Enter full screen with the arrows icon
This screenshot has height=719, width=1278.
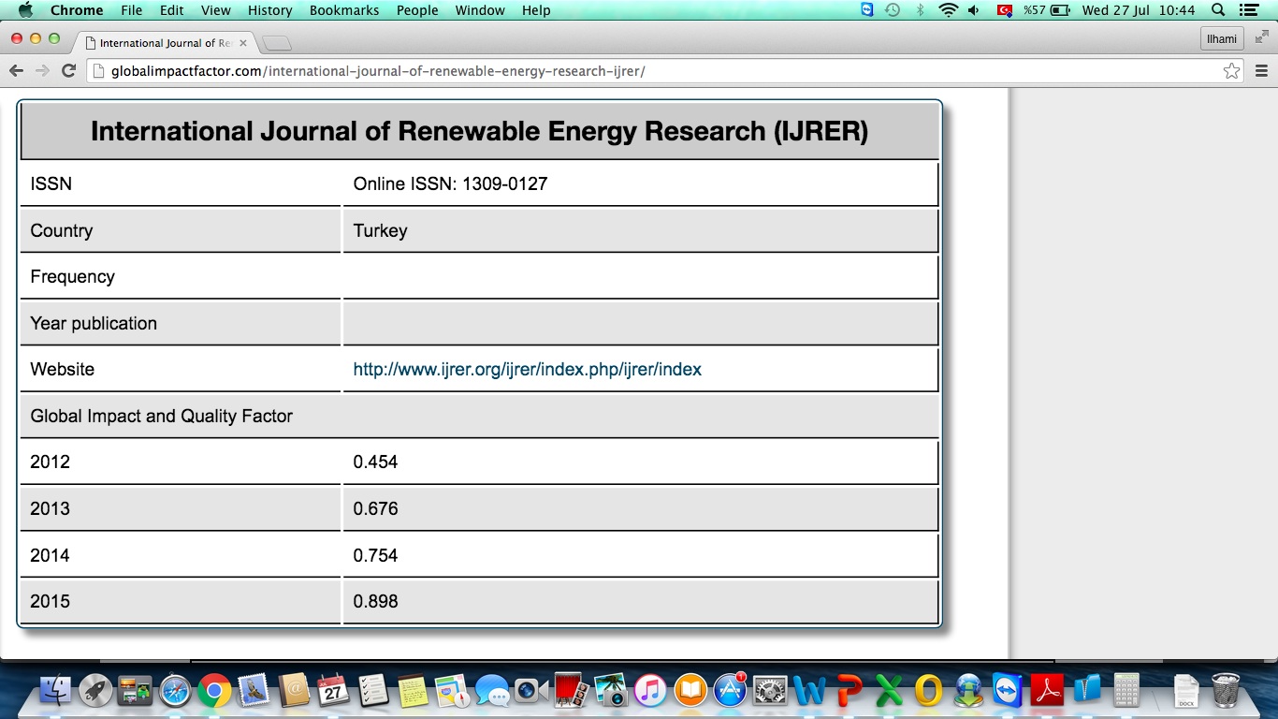(x=1261, y=37)
